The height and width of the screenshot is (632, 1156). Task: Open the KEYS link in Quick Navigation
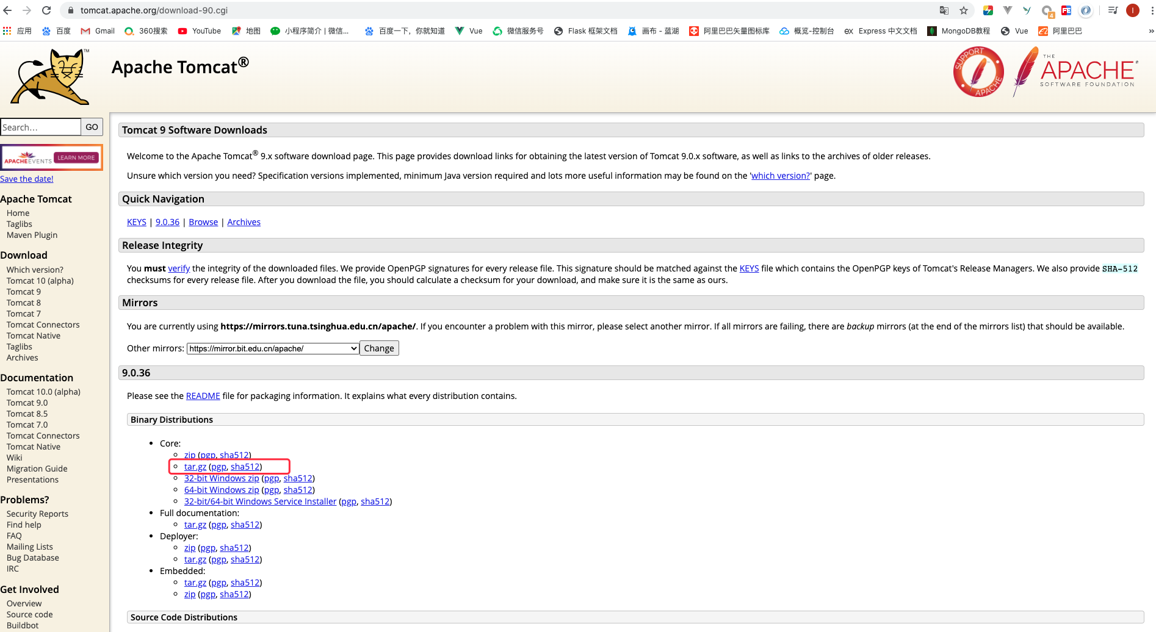click(137, 222)
